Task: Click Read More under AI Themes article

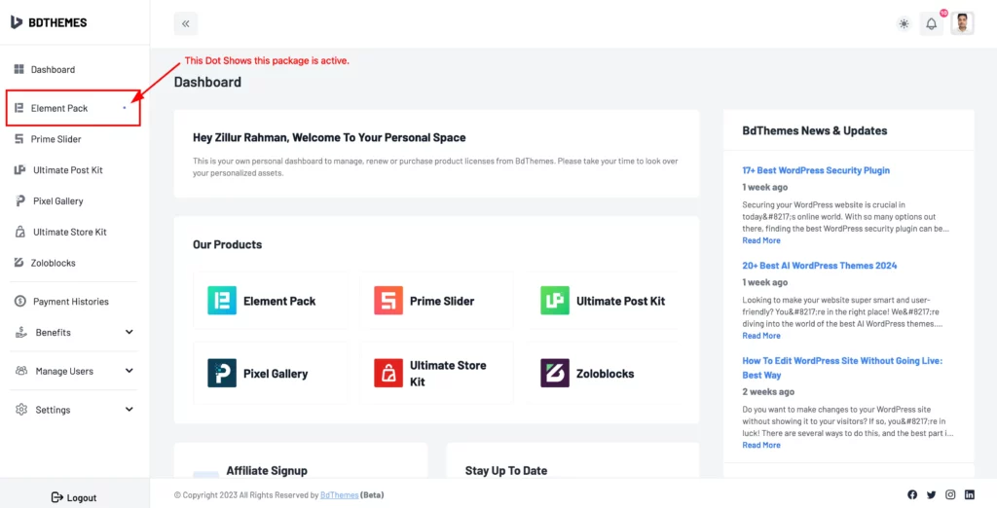Action: [761, 335]
